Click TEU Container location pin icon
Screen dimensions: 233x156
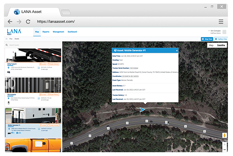(x=8, y=98)
